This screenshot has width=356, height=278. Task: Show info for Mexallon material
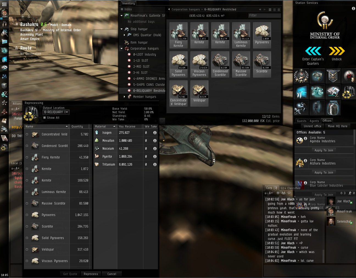point(155,141)
